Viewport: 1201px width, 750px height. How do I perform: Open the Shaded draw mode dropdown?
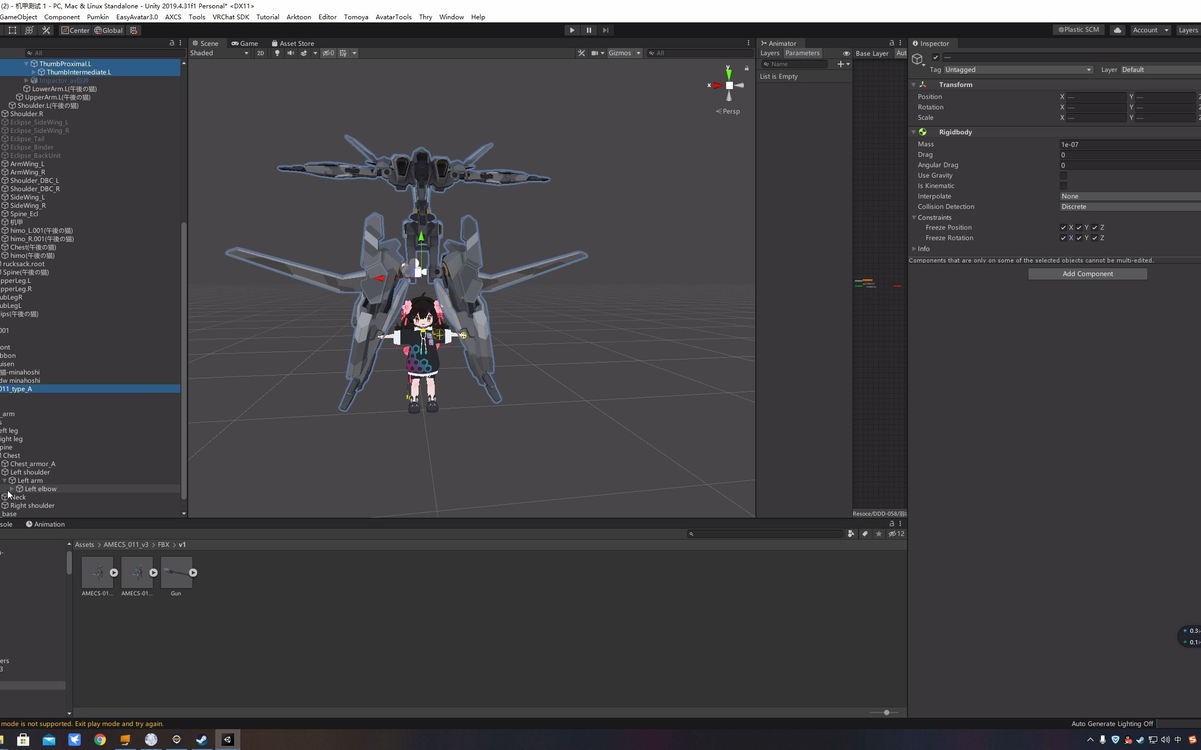(219, 53)
